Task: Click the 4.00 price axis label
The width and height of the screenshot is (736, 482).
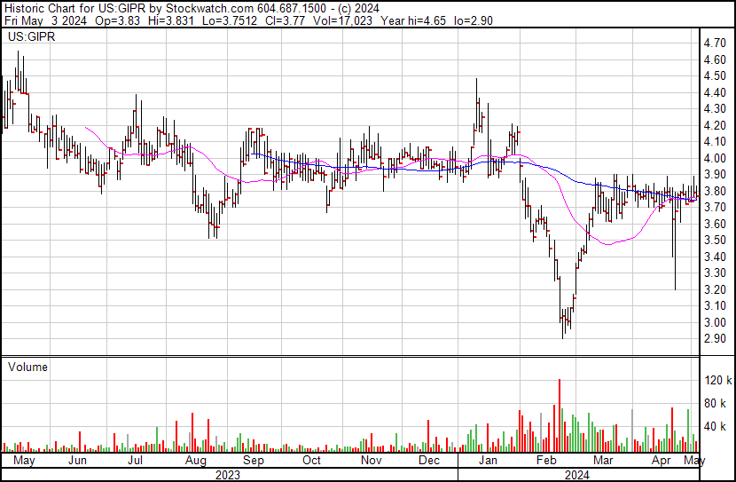Action: pyautogui.click(x=715, y=158)
